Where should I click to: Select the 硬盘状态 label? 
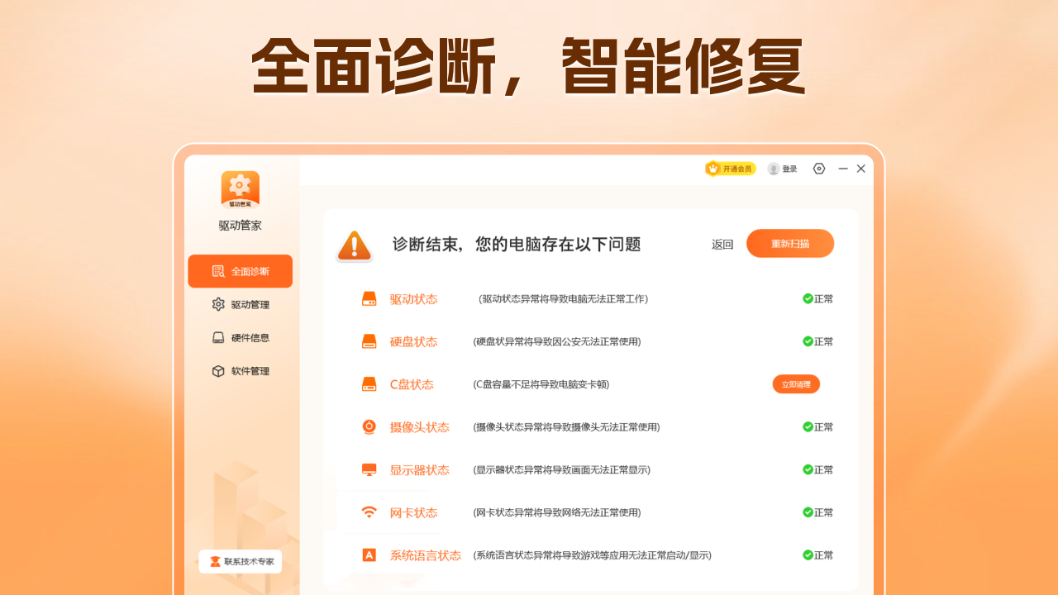point(413,341)
